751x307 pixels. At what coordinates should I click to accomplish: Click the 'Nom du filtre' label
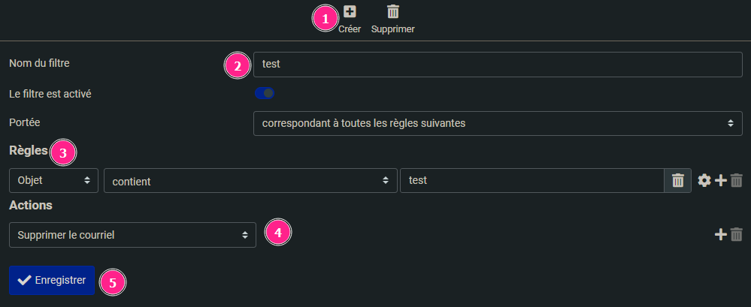click(39, 64)
